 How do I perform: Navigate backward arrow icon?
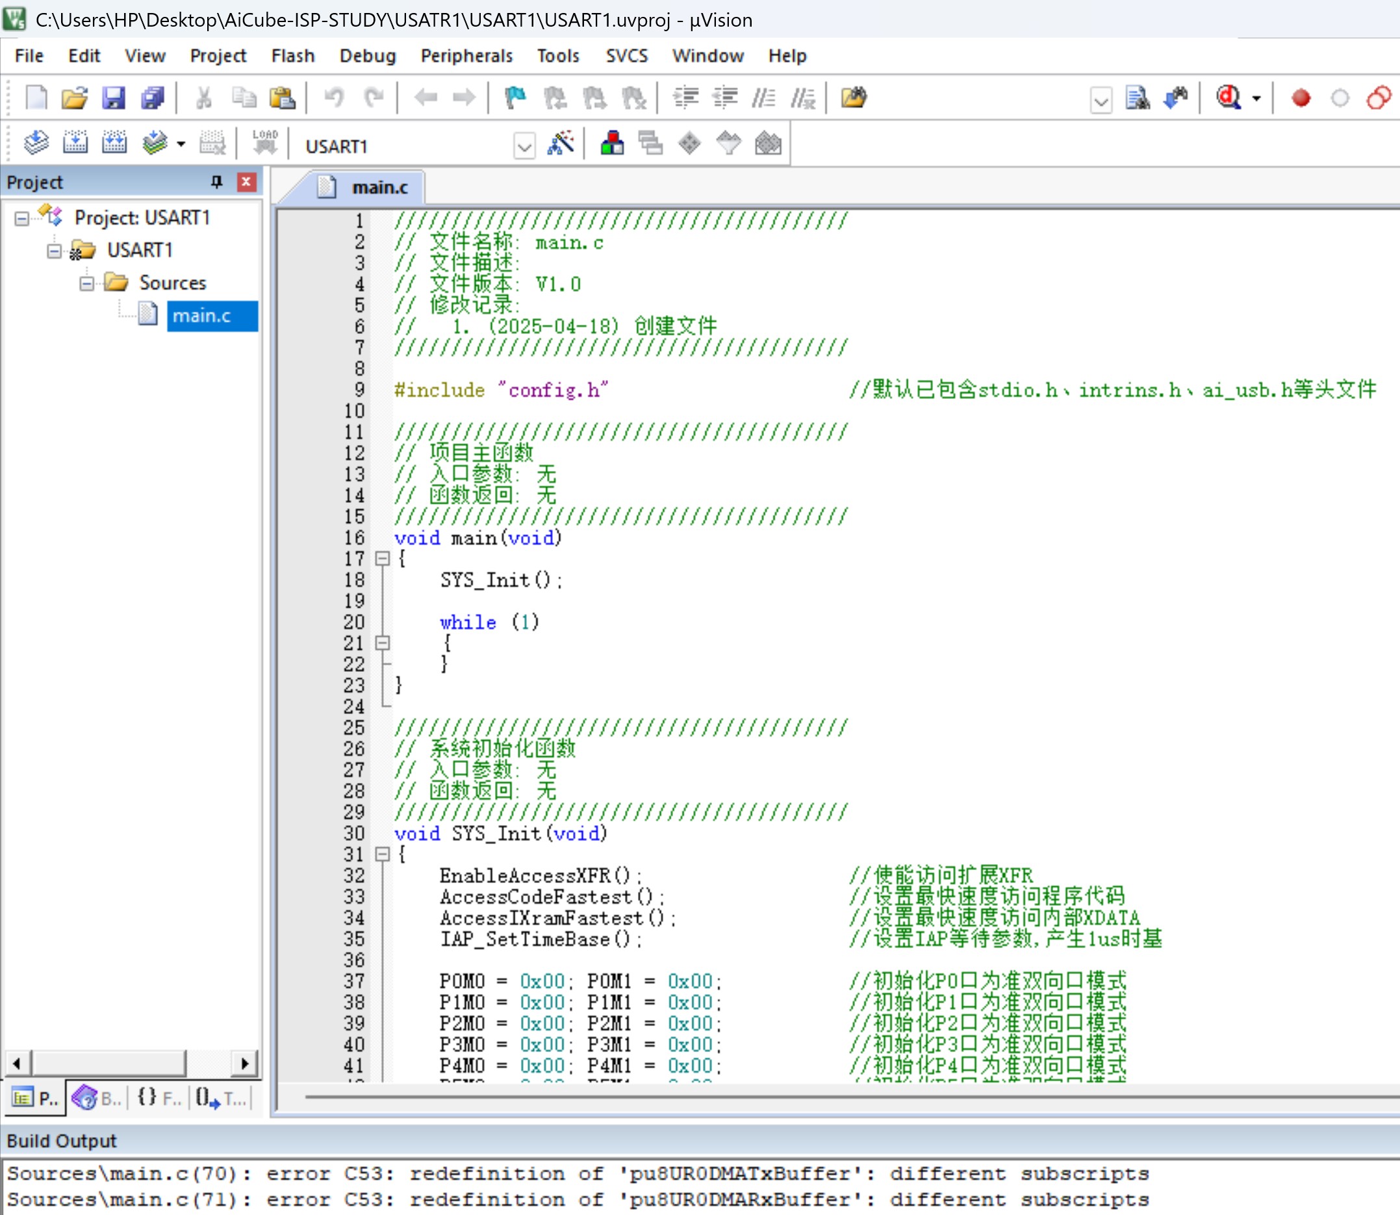(x=425, y=98)
